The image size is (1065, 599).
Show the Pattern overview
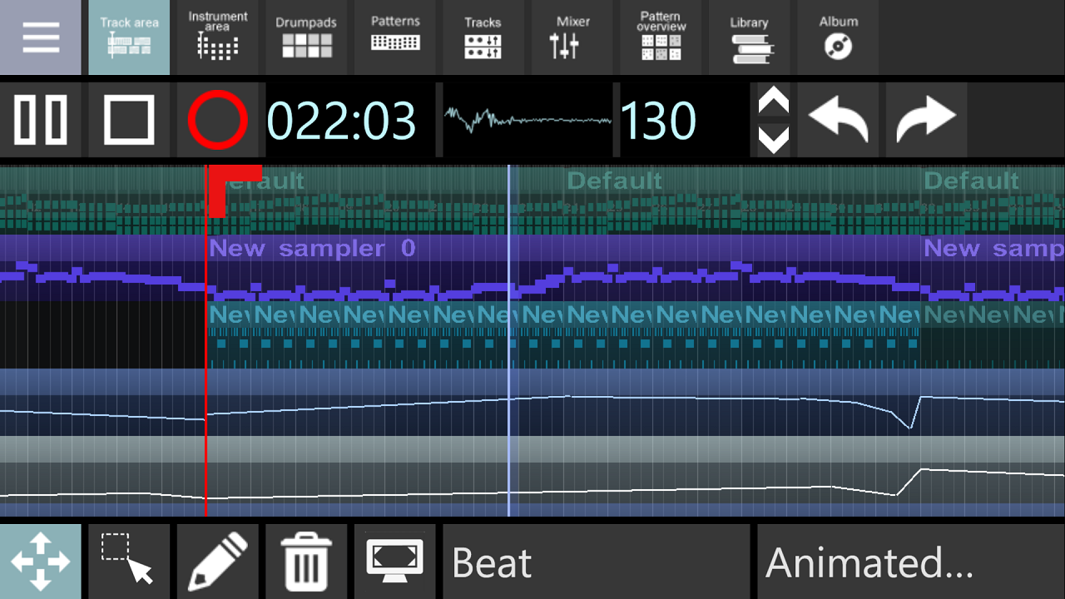(x=661, y=37)
